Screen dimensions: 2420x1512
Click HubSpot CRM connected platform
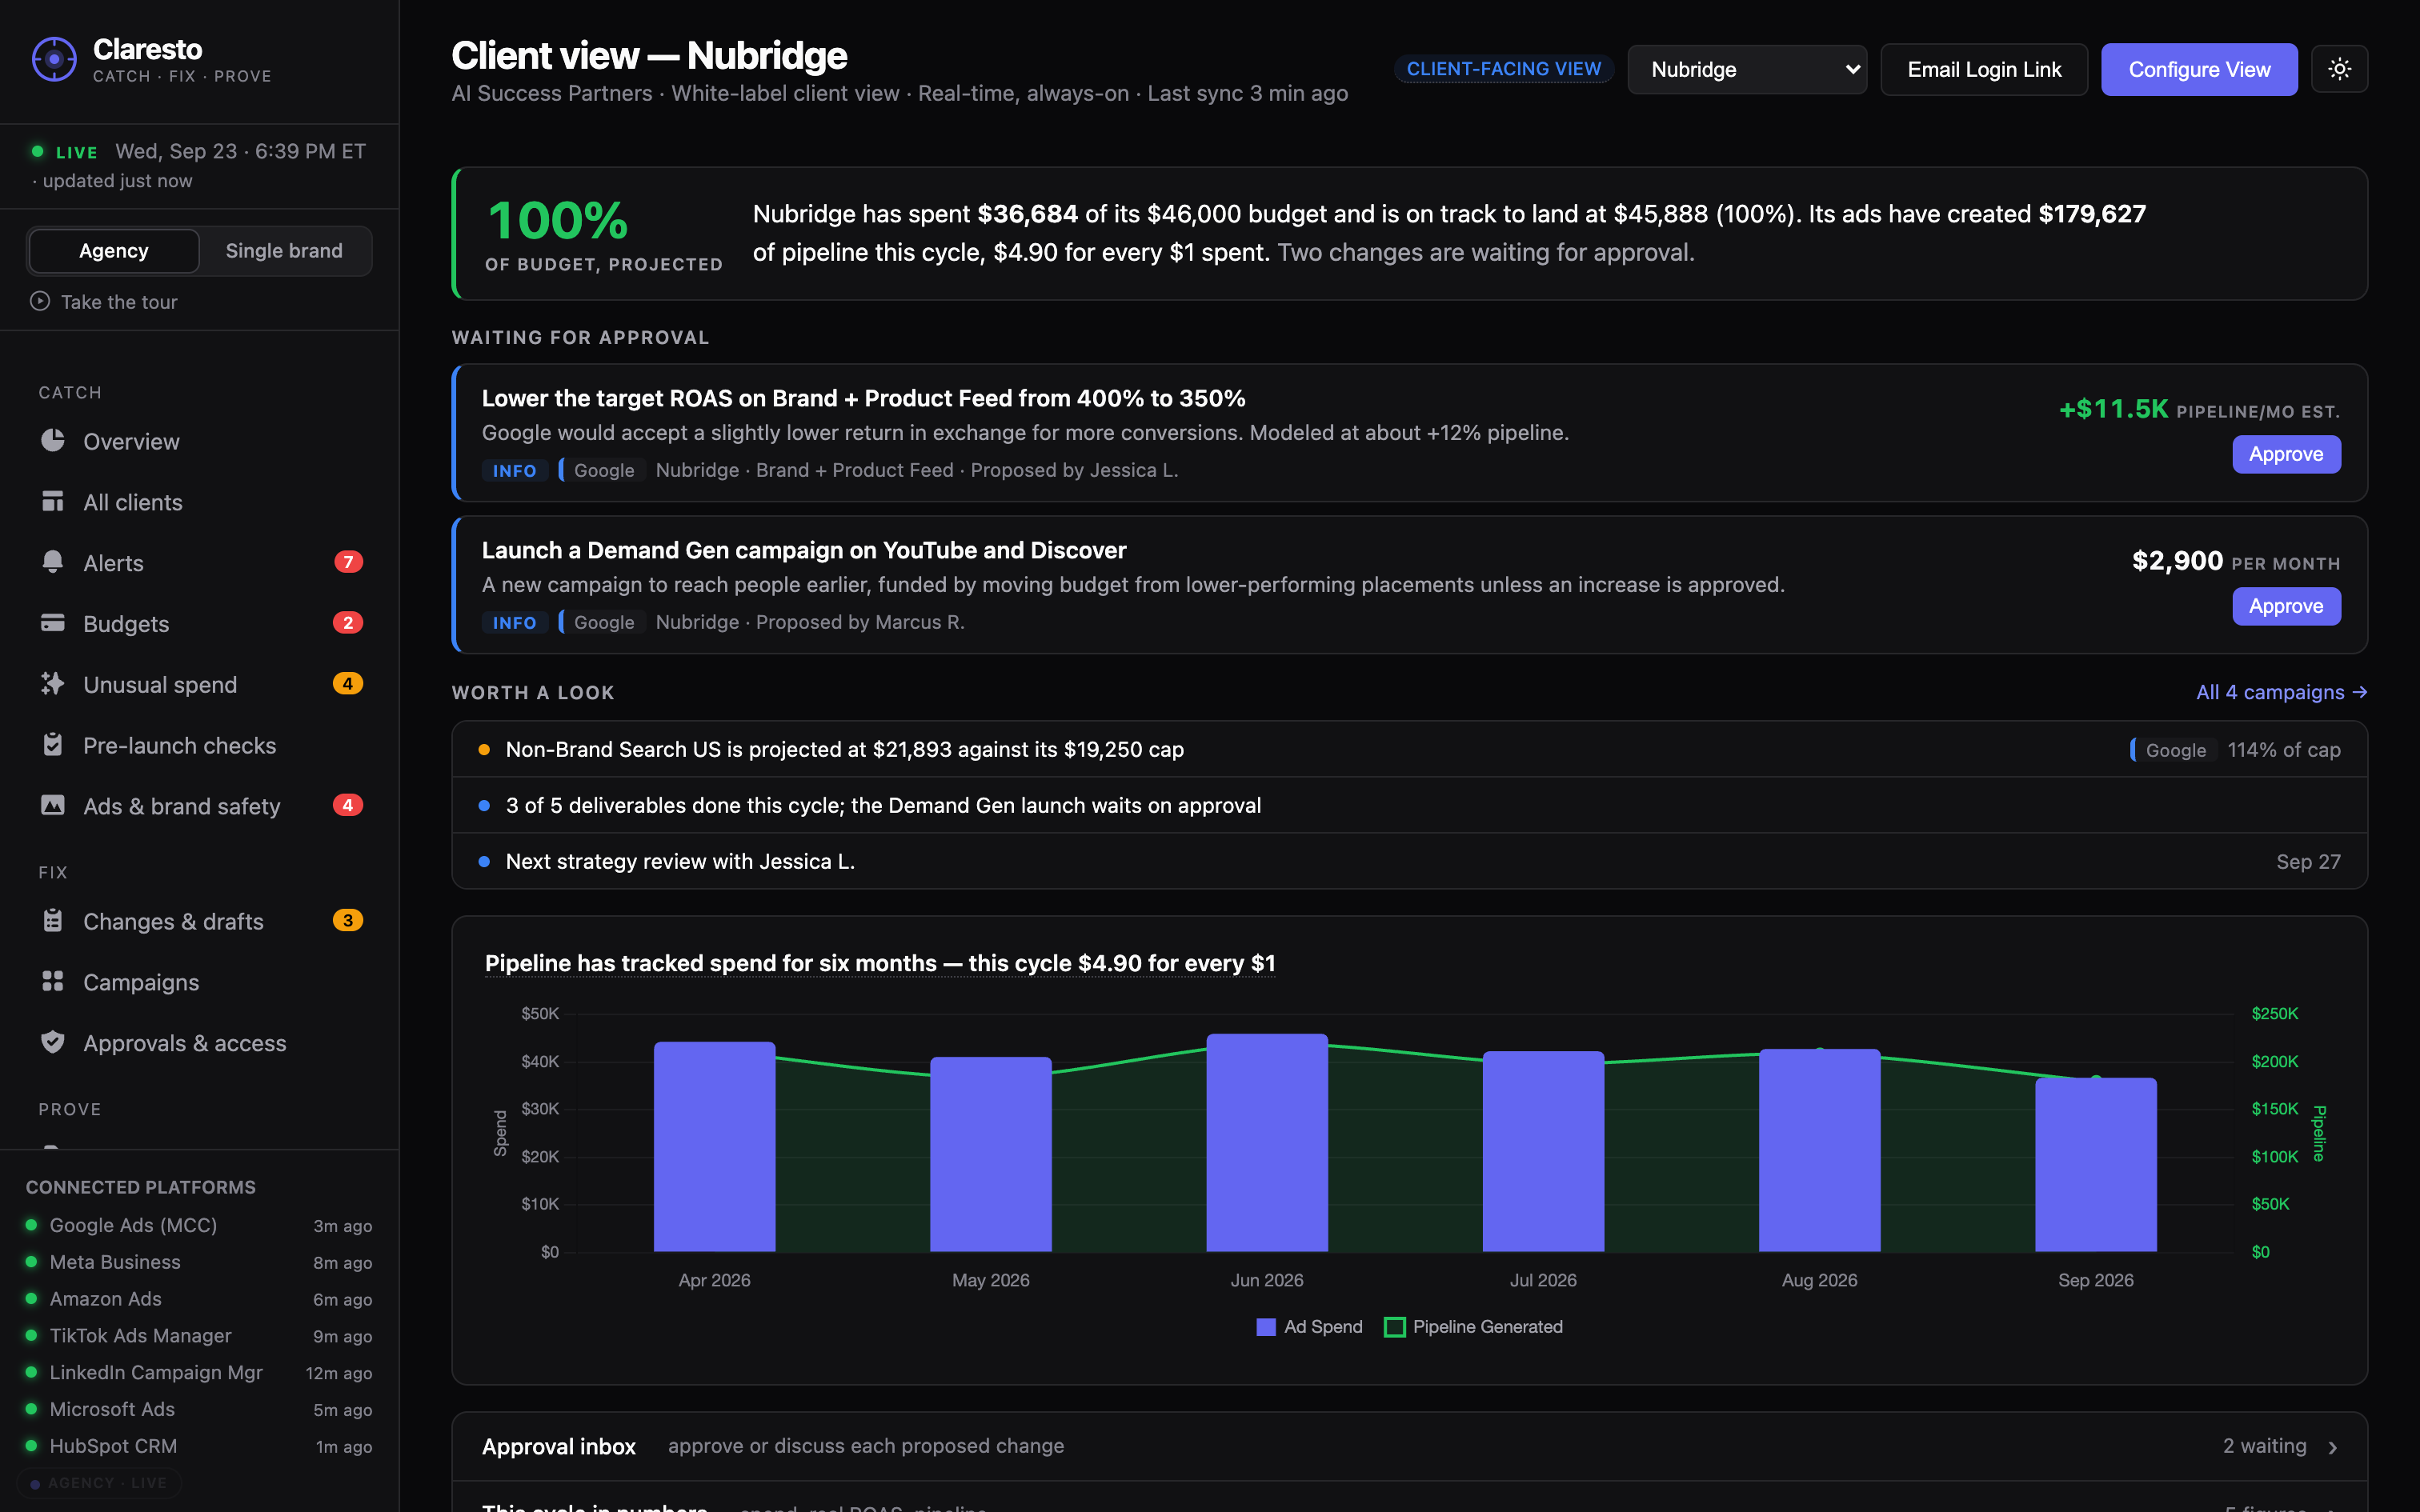199,1446
